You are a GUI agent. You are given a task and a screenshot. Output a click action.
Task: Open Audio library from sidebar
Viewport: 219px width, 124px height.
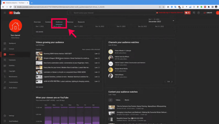[x=13, y=88]
